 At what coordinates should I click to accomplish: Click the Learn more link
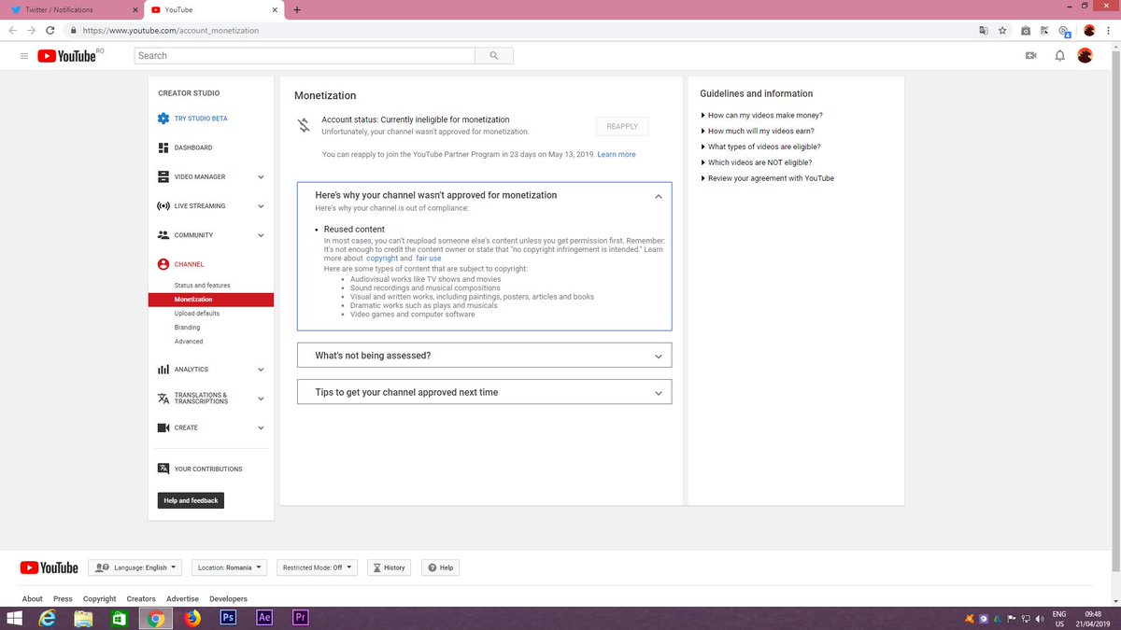point(617,155)
